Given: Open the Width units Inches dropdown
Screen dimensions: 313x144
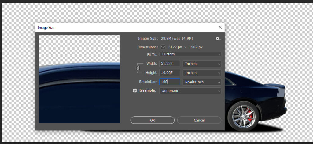Looking at the screenshot, I should point(202,64).
